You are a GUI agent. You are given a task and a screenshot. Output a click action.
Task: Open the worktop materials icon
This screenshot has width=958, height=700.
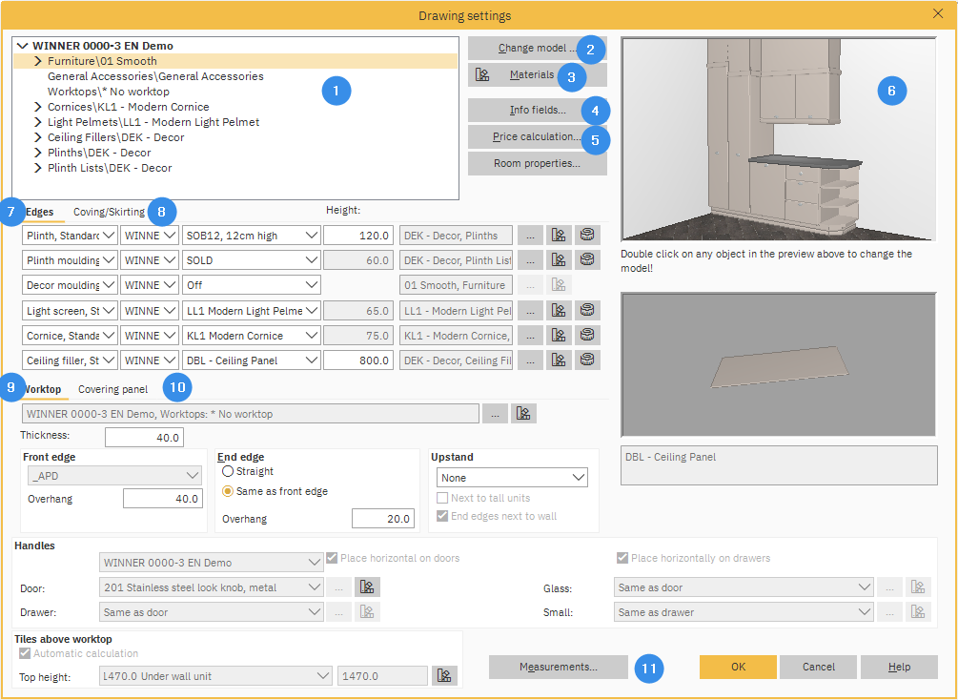523,414
